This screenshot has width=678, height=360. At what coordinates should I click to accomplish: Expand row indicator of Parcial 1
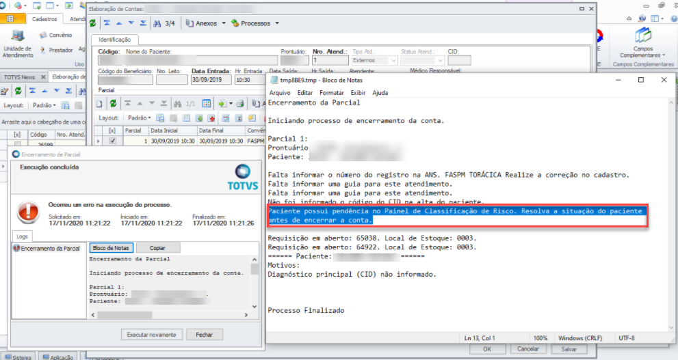coord(99,141)
